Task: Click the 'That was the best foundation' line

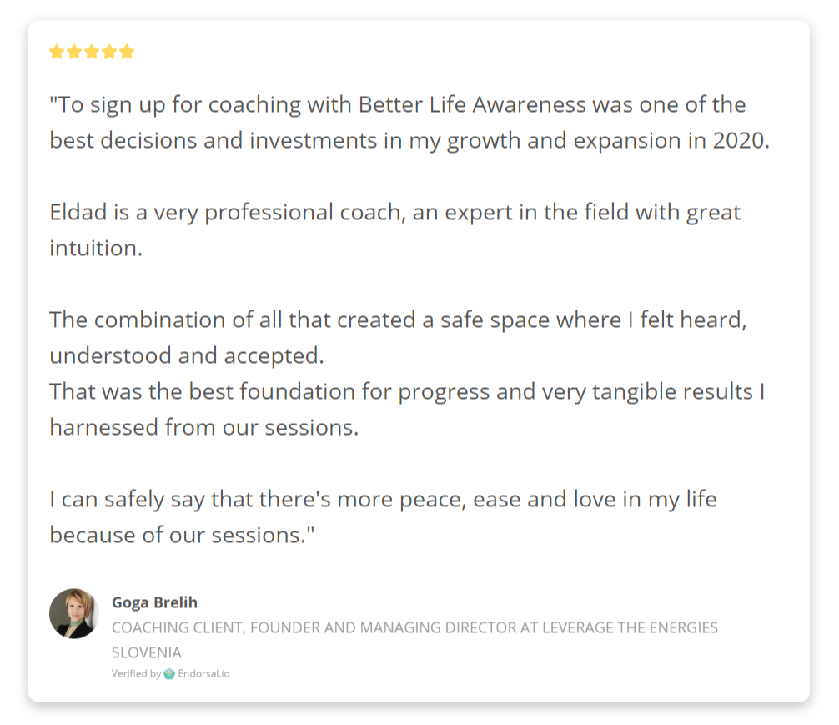Action: point(407,392)
